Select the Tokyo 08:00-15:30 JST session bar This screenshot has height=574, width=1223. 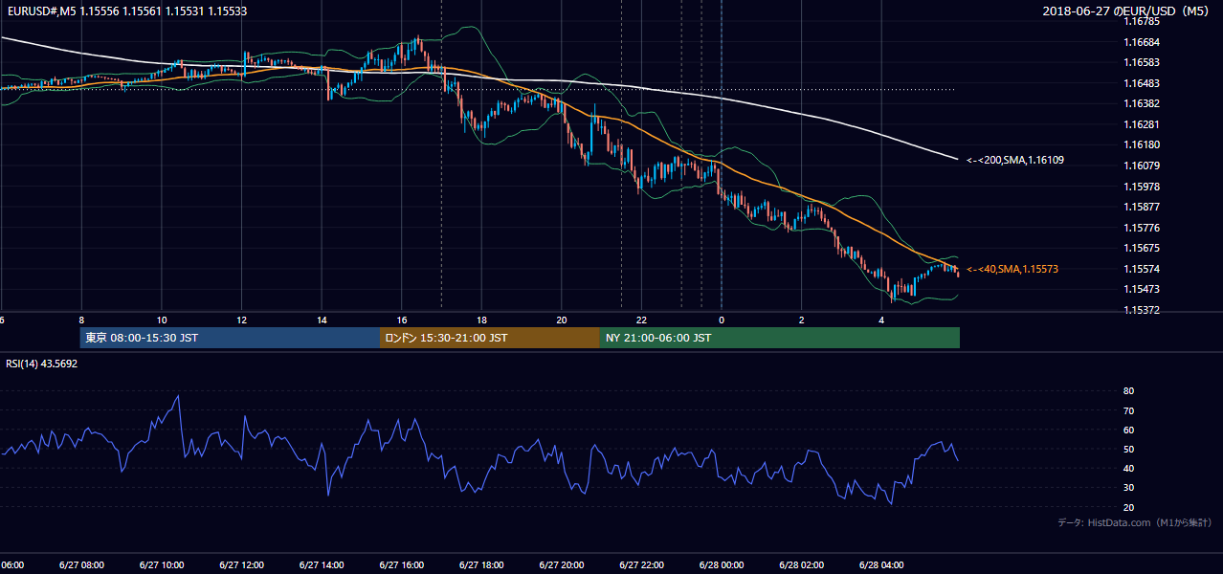click(230, 338)
